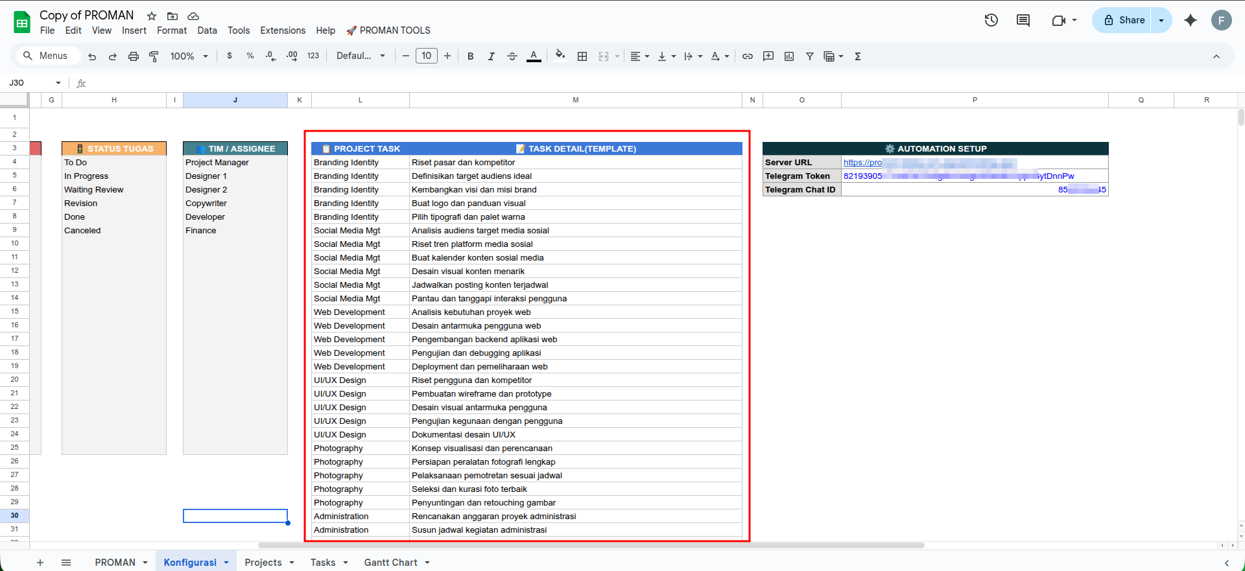This screenshot has height=571, width=1245.
Task: Expand the zoom level dropdown
Action: click(189, 56)
